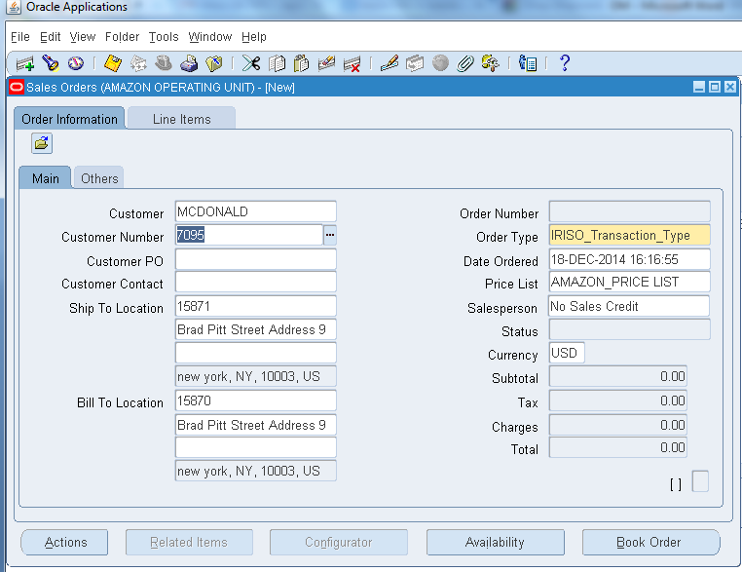Click the Customer Number field 7095

click(249, 235)
